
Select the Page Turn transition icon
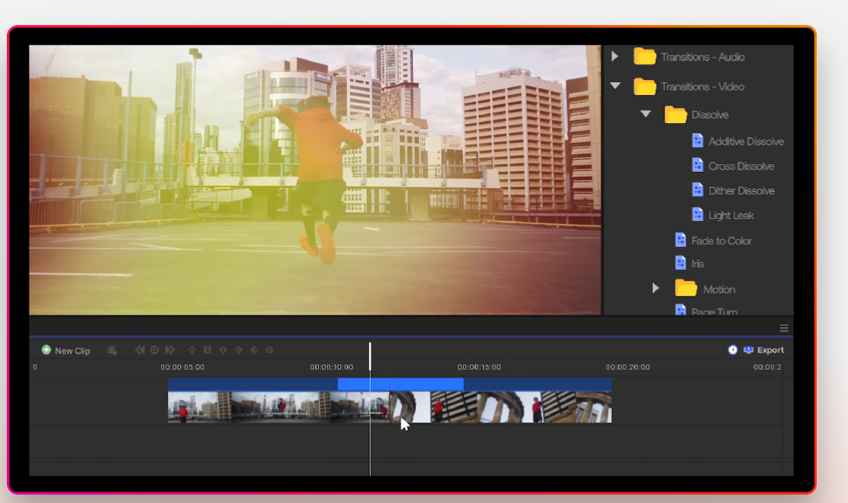pyautogui.click(x=682, y=310)
